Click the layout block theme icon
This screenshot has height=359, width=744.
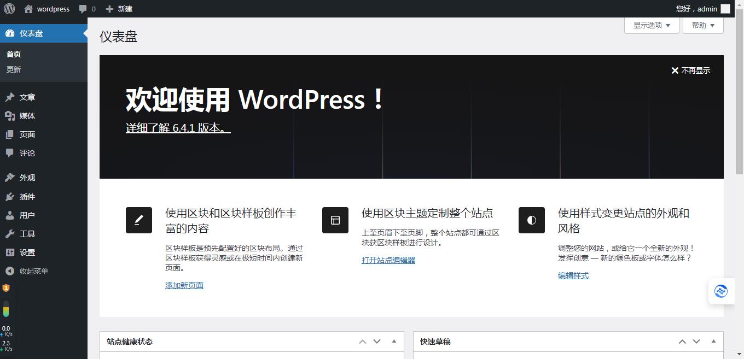coord(335,220)
